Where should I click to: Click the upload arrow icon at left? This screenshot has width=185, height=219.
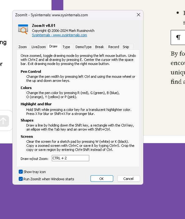3,121
